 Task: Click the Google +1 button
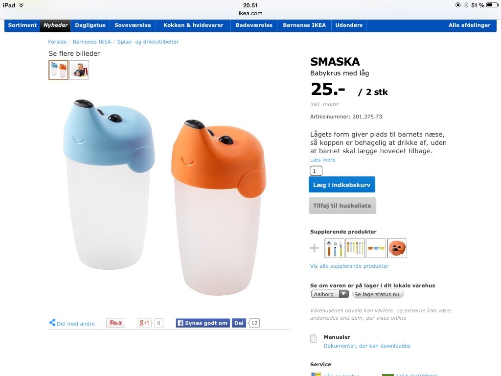tap(144, 323)
